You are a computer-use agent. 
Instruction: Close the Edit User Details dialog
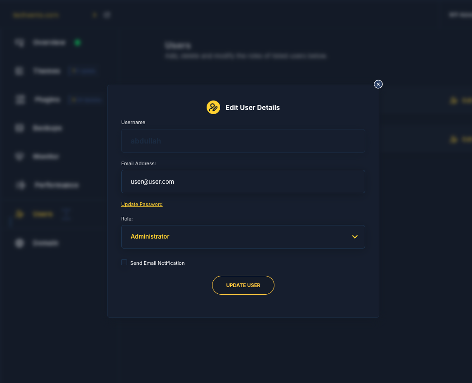[x=378, y=84]
